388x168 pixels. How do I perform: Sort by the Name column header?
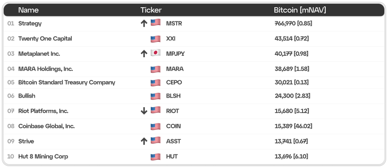pos(29,10)
